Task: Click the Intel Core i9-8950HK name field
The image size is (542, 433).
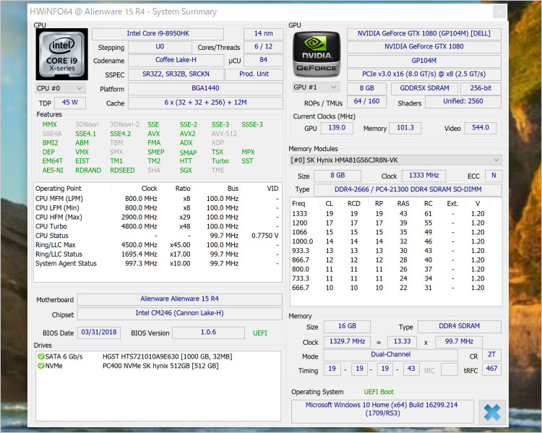Action: pos(158,33)
